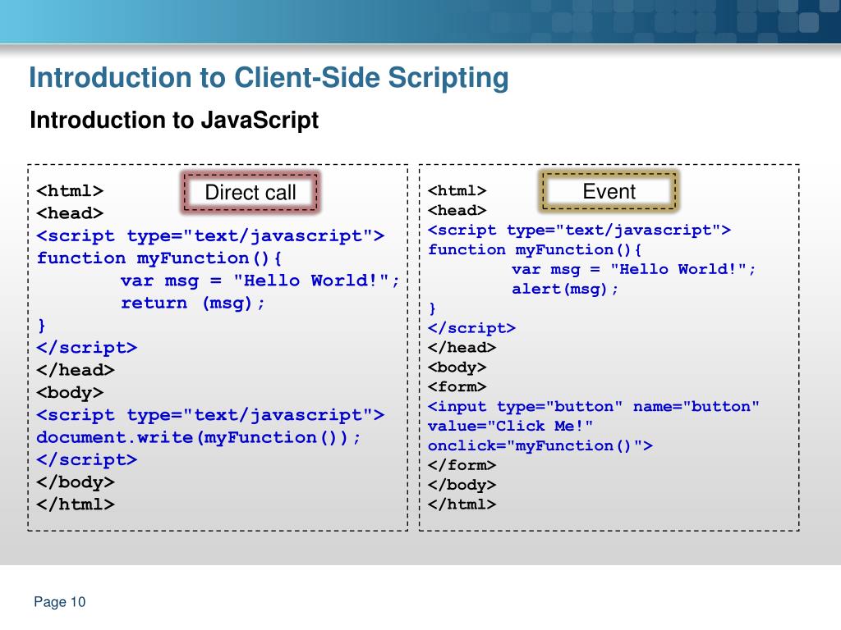Viewport: 841px width, 630px height.
Task: Select "<head>" in the Event code
Action: 457,211
